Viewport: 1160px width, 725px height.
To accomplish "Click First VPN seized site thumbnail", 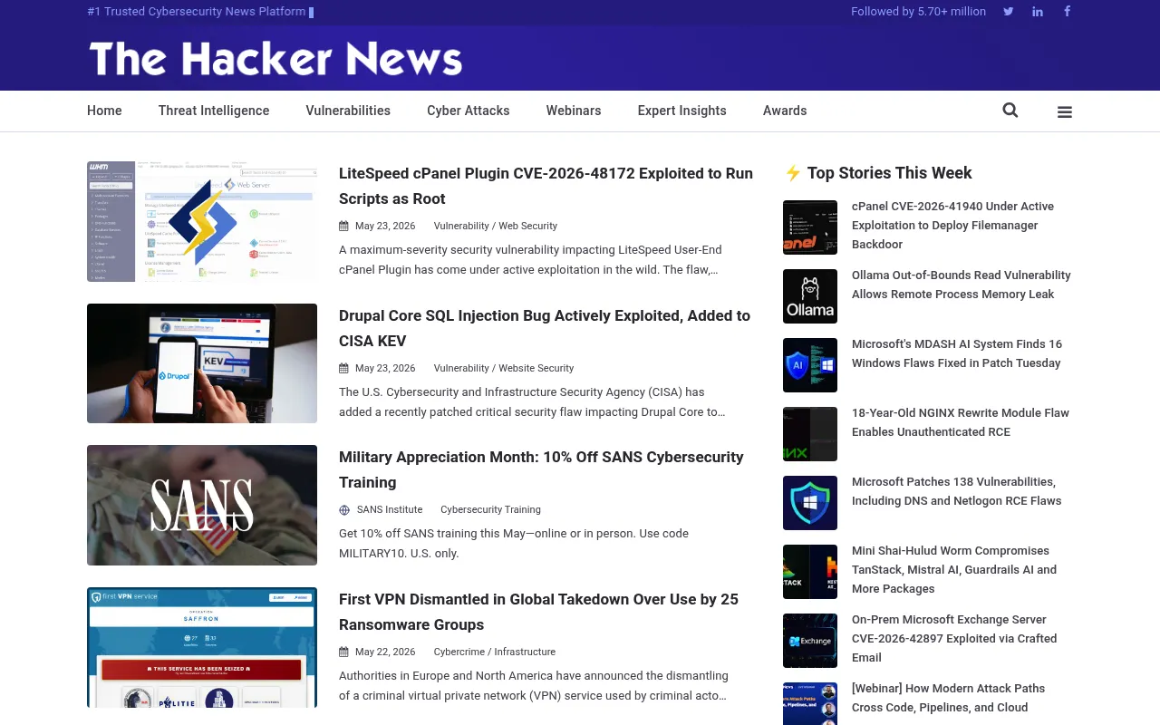I will coord(202,647).
